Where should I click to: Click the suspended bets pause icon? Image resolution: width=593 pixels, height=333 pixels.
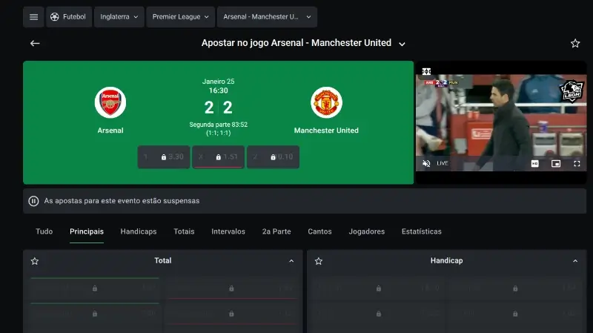pyautogui.click(x=33, y=201)
